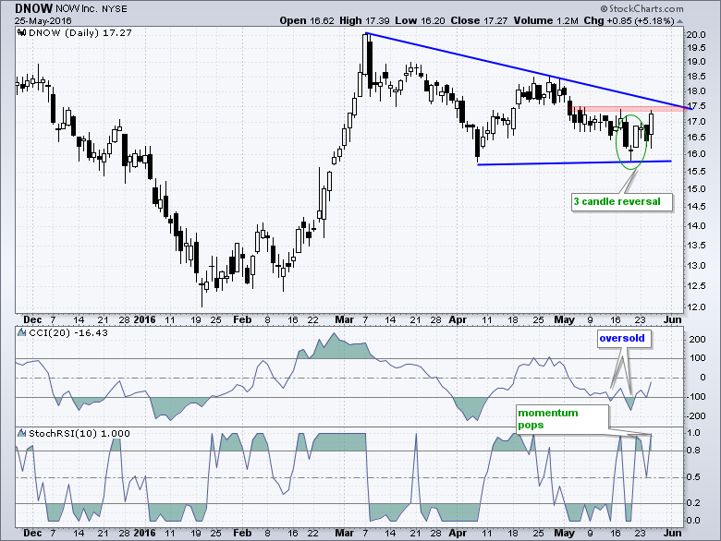Click the 200 level label on CCI axis

(x=698, y=340)
